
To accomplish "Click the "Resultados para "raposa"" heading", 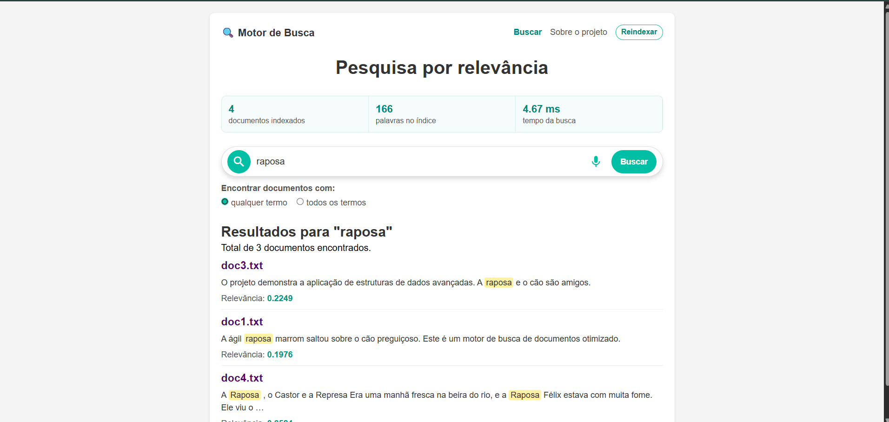I will click(307, 231).
